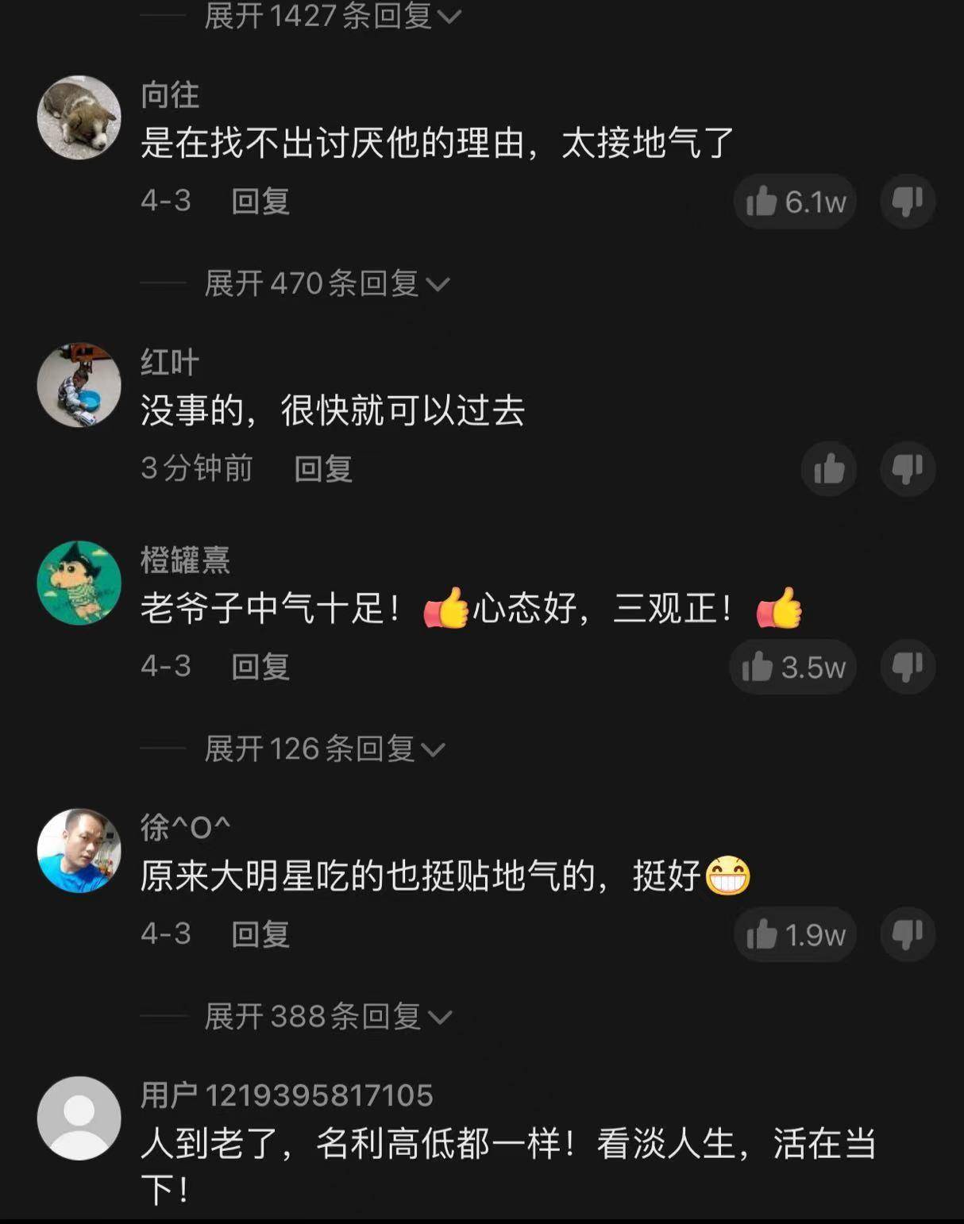
Task: Dislike 橙罐熹's comment
Action: (908, 667)
